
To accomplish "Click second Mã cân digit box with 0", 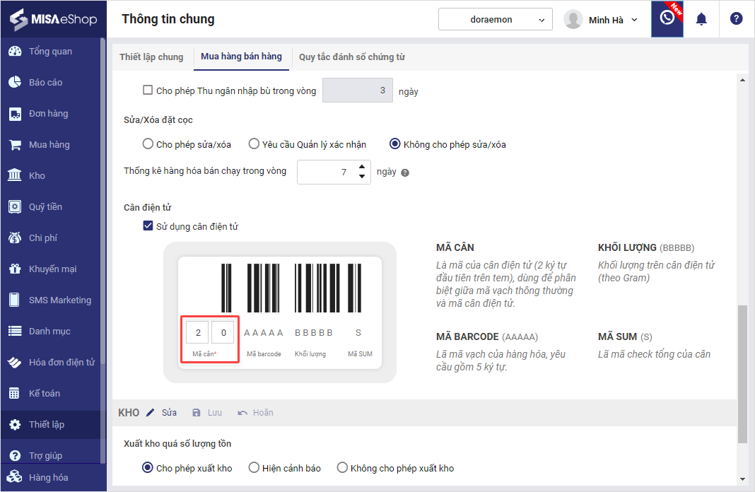I will click(223, 332).
